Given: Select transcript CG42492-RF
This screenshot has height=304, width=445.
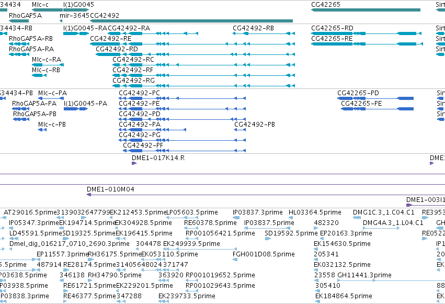Looking at the screenshot, I should (x=204, y=75).
